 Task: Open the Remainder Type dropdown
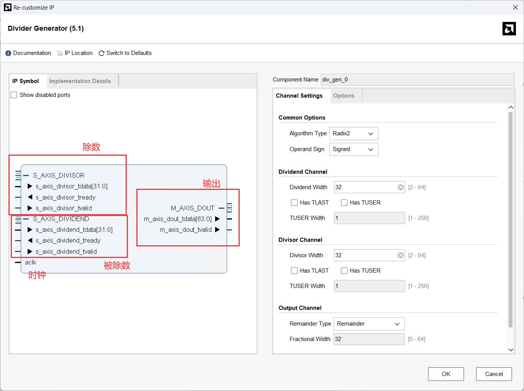pos(368,324)
